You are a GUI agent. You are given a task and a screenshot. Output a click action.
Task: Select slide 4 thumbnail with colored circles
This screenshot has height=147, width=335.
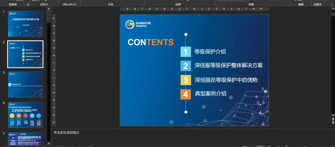[25, 115]
